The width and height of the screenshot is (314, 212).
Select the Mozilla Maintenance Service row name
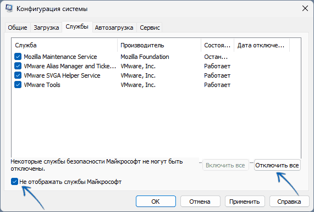(x=60, y=57)
